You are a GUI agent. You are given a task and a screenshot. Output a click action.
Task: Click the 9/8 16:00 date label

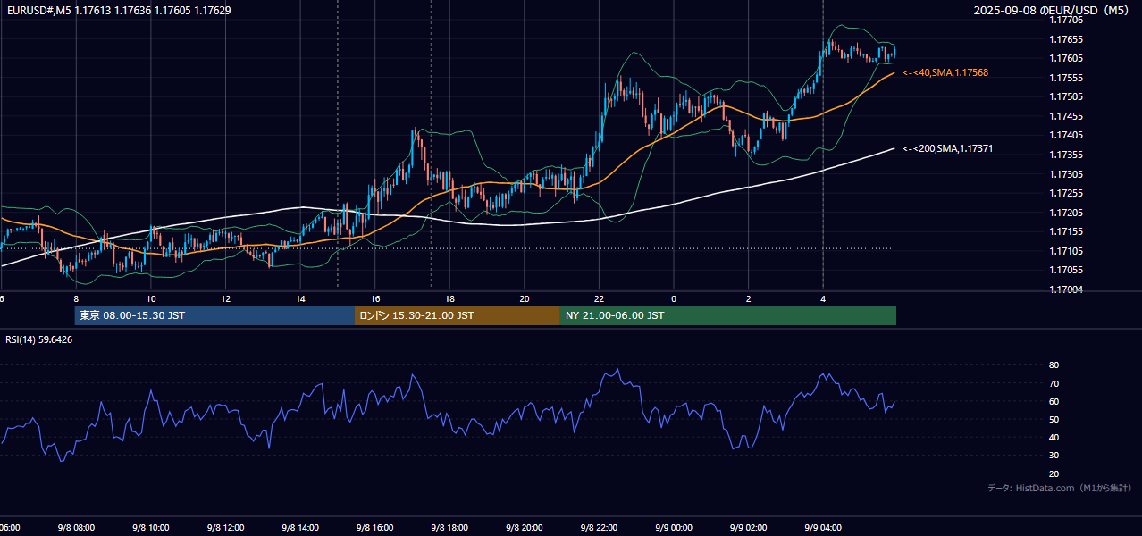click(375, 528)
